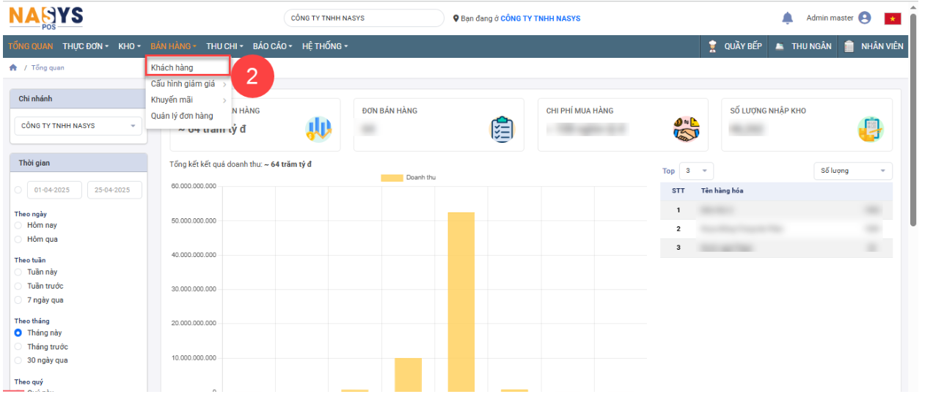Open the Báo Cáo menu
This screenshot has height=397, width=933.
(x=272, y=46)
